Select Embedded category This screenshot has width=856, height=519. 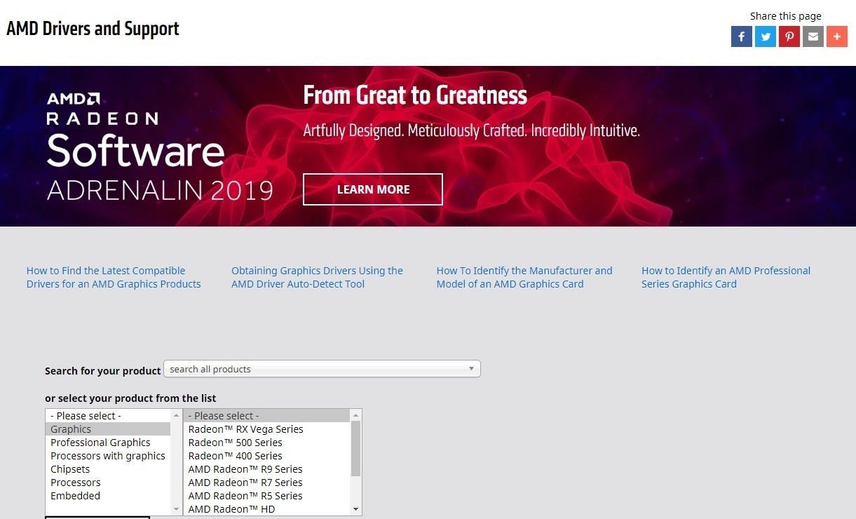pyautogui.click(x=108, y=496)
